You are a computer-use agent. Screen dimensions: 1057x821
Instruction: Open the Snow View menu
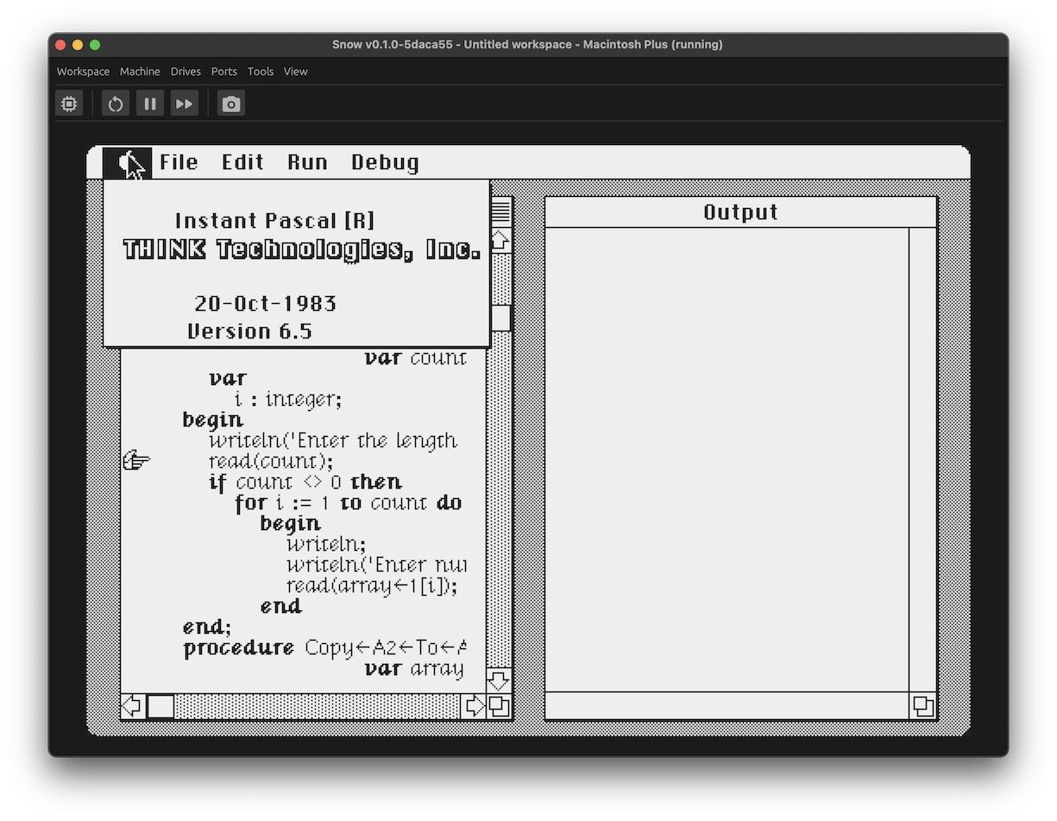coord(296,72)
